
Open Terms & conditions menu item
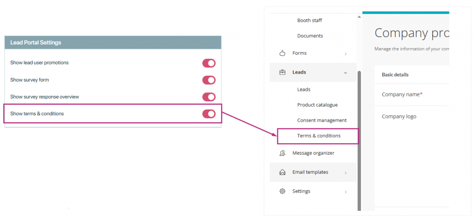coord(319,136)
